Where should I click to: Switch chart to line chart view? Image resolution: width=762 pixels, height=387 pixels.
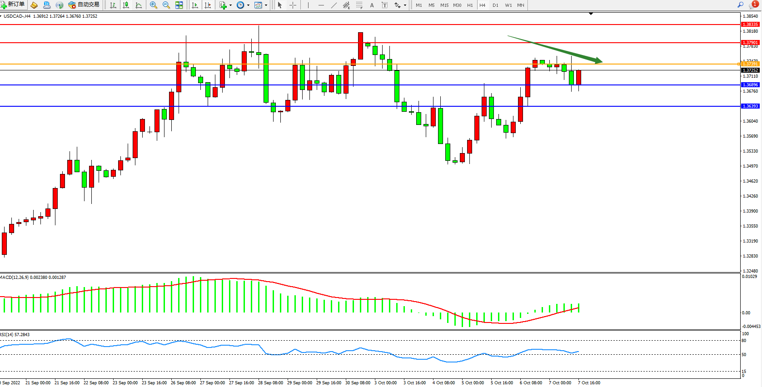point(139,5)
